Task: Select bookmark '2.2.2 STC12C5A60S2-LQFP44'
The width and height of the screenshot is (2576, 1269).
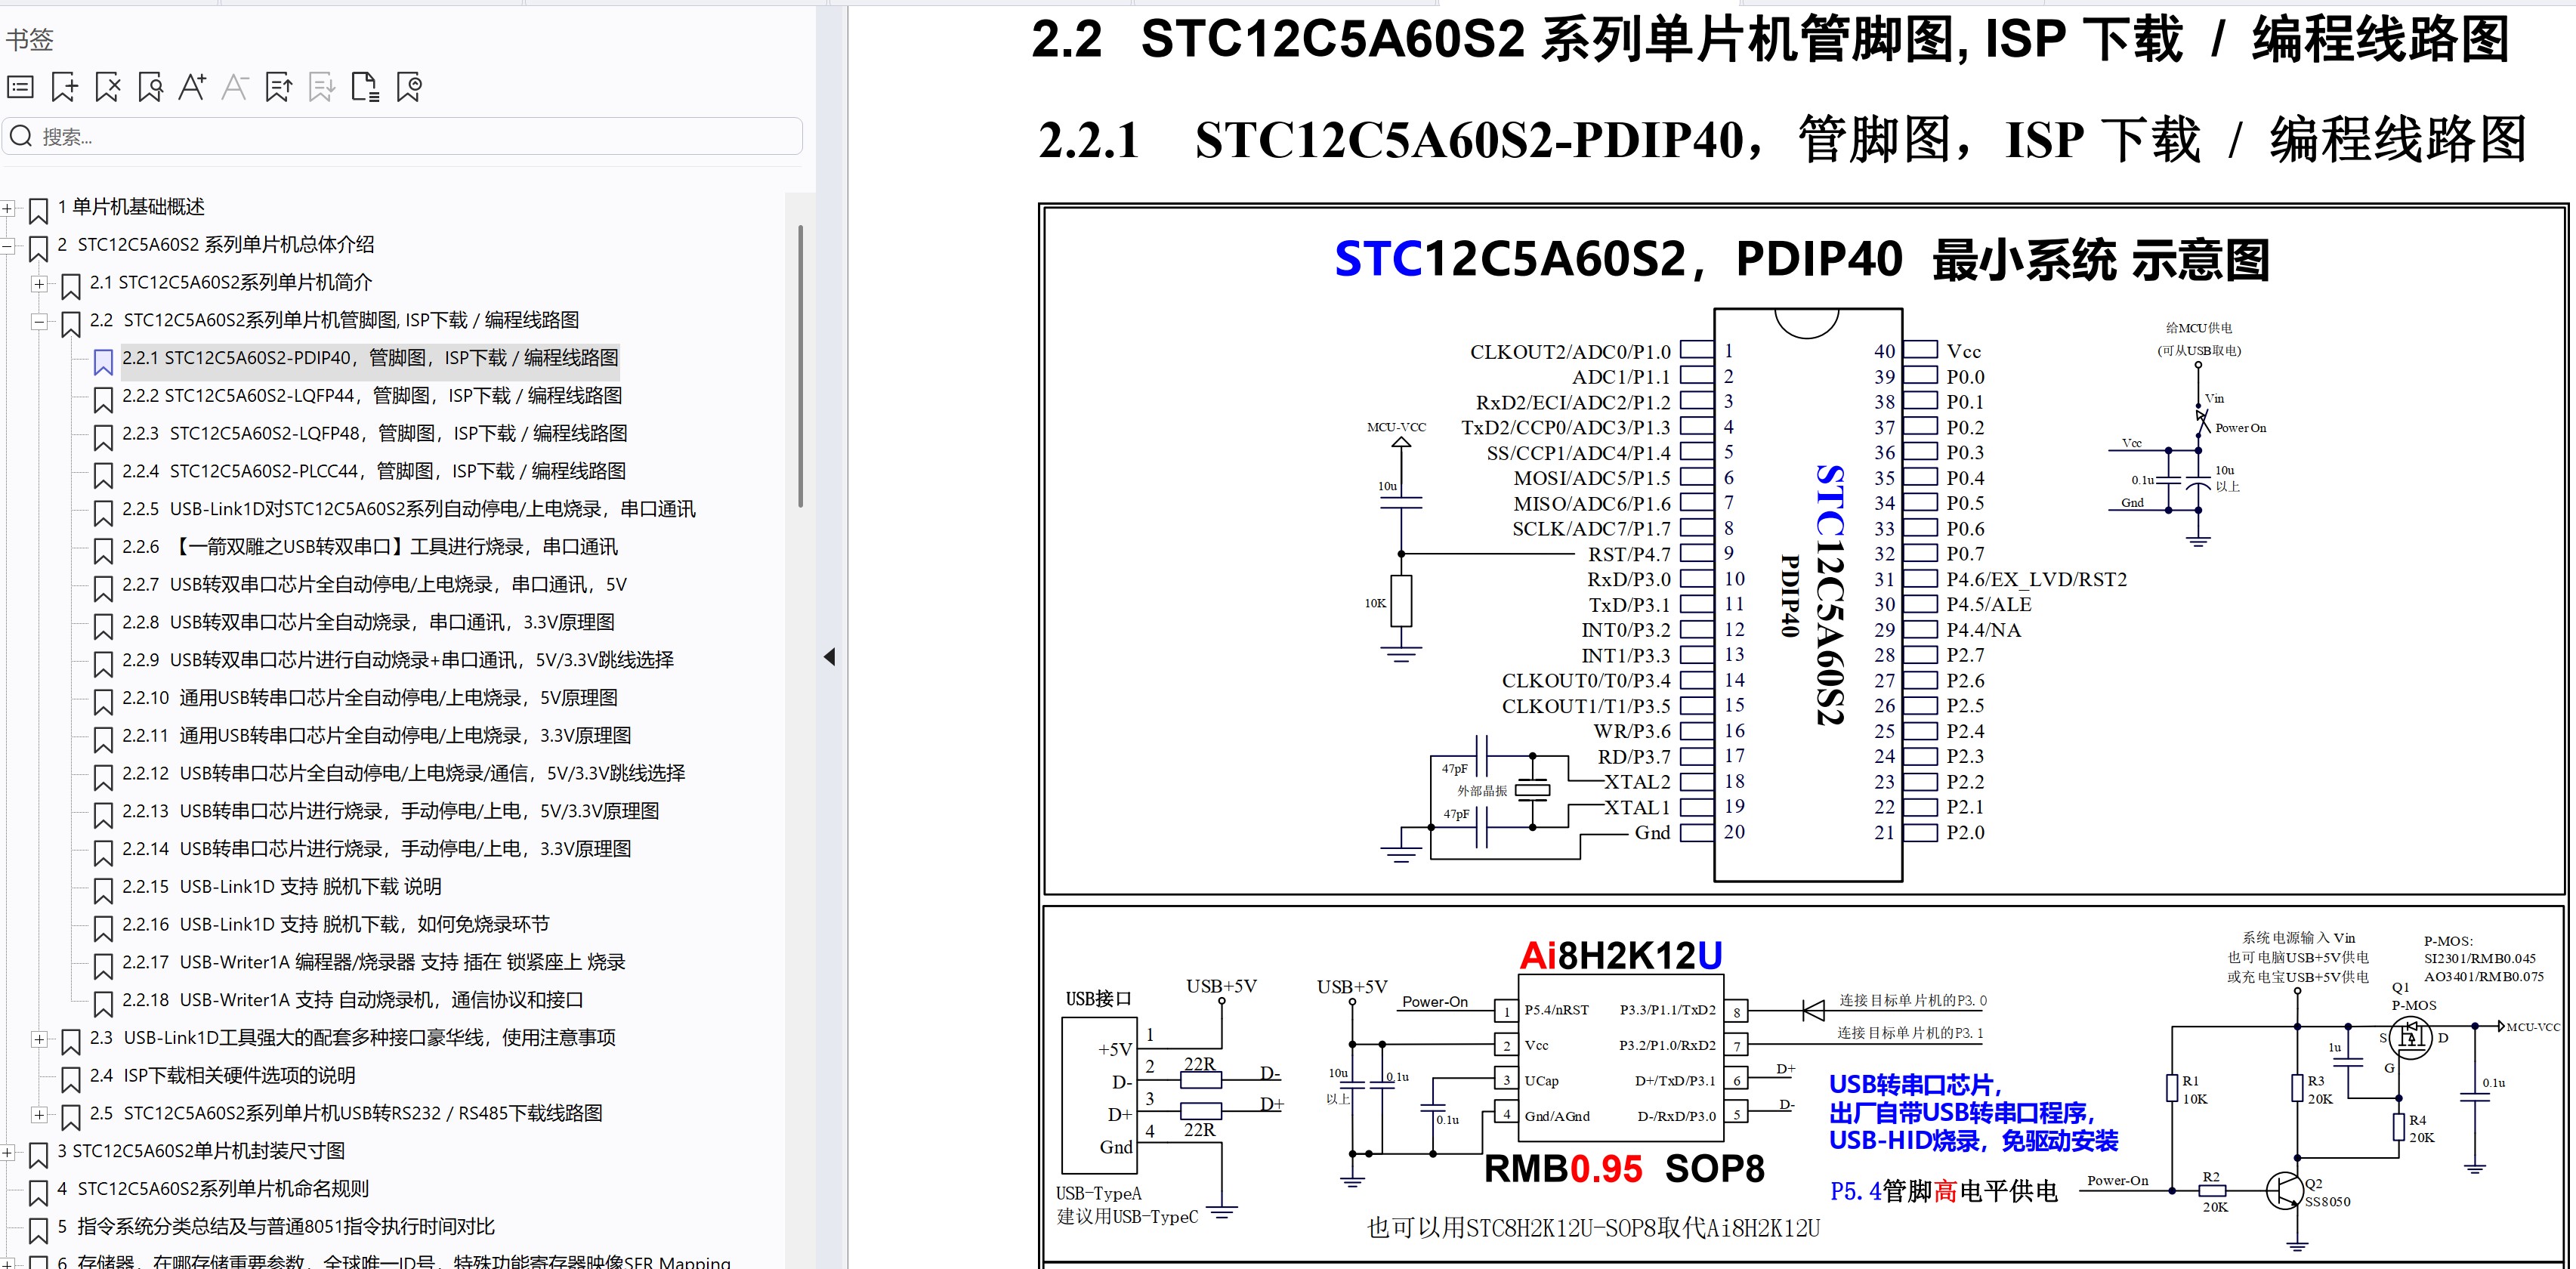Action: 372,396
